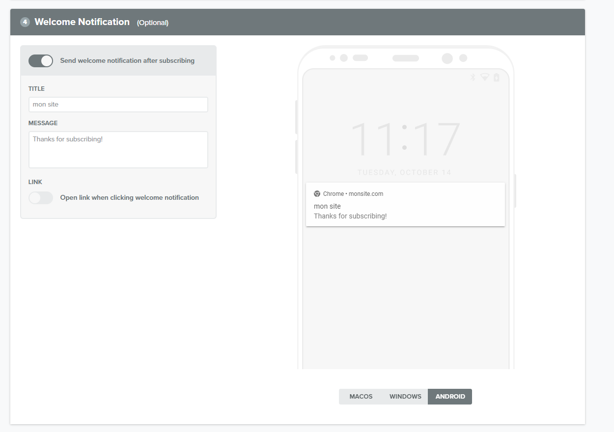Click the TITLE field label
The height and width of the screenshot is (432, 614).
(x=36, y=89)
